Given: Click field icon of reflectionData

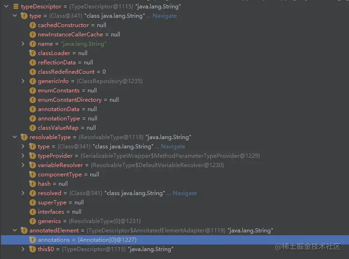Looking at the screenshot, I should coord(32,63).
